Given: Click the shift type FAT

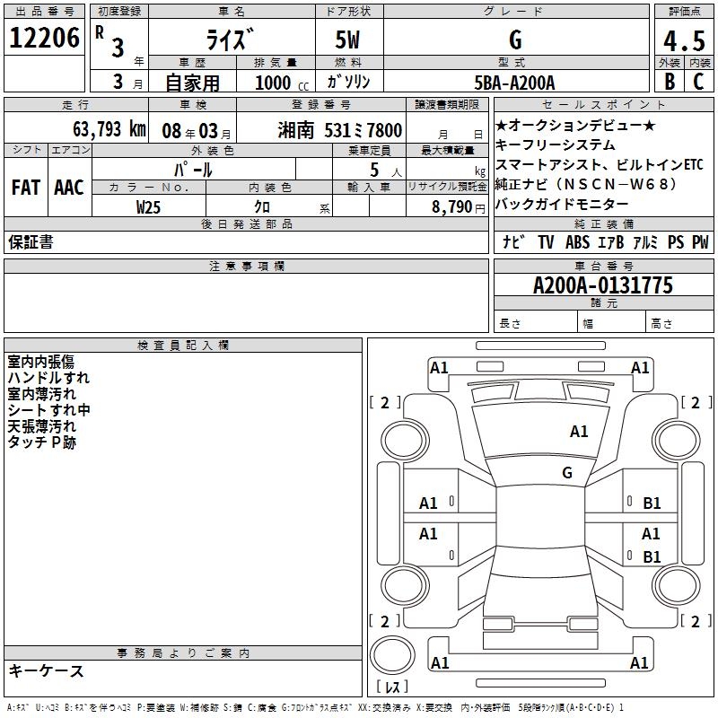Looking at the screenshot, I should (26, 188).
